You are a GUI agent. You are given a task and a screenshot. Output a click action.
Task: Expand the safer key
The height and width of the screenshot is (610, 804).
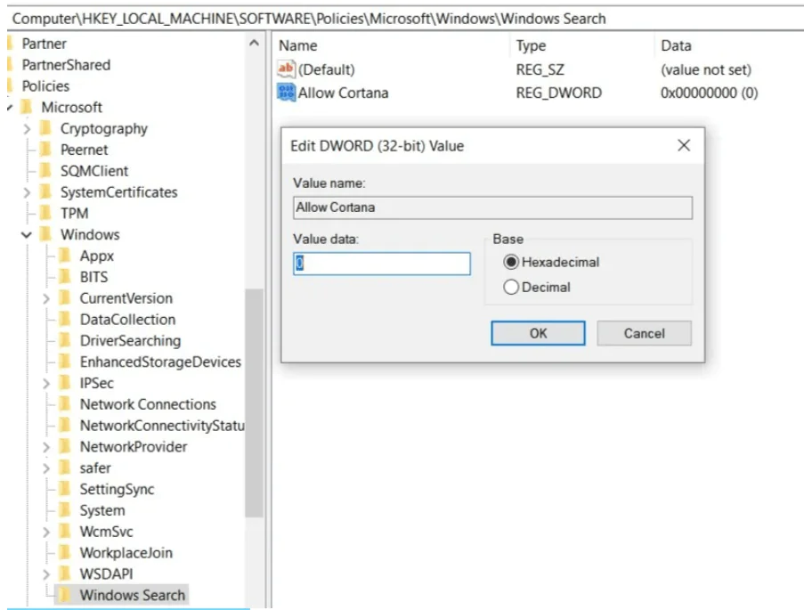[x=46, y=468]
